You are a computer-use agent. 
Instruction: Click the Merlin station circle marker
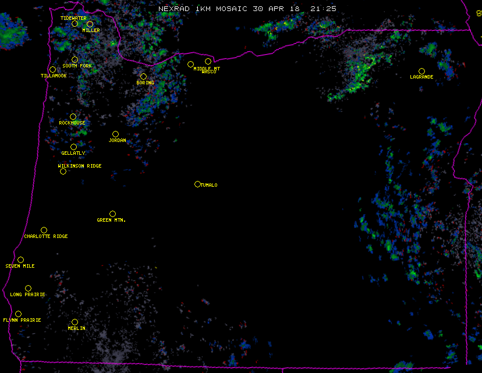click(75, 322)
